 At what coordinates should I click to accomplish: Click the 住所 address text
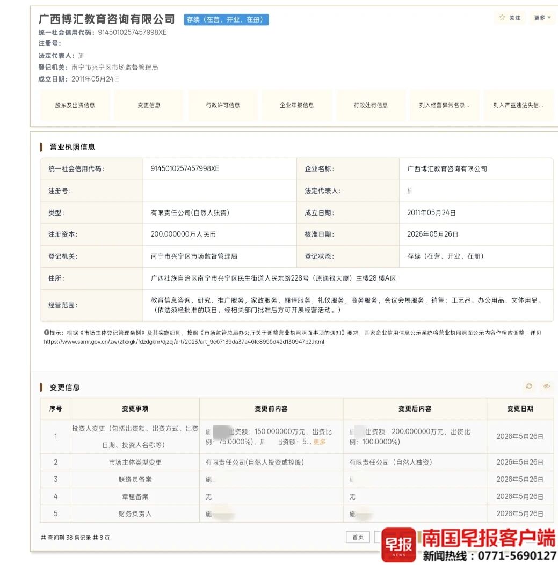pos(273,278)
